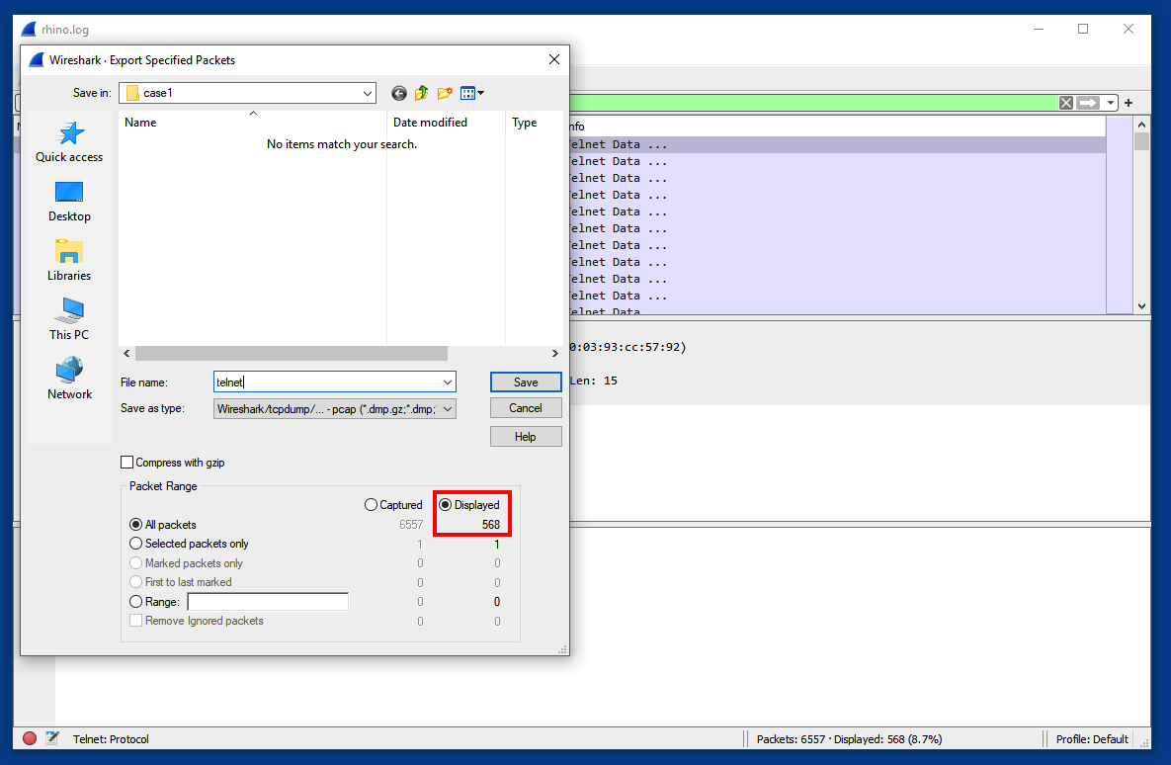Open the View Menu icon in dialog

(x=468, y=93)
